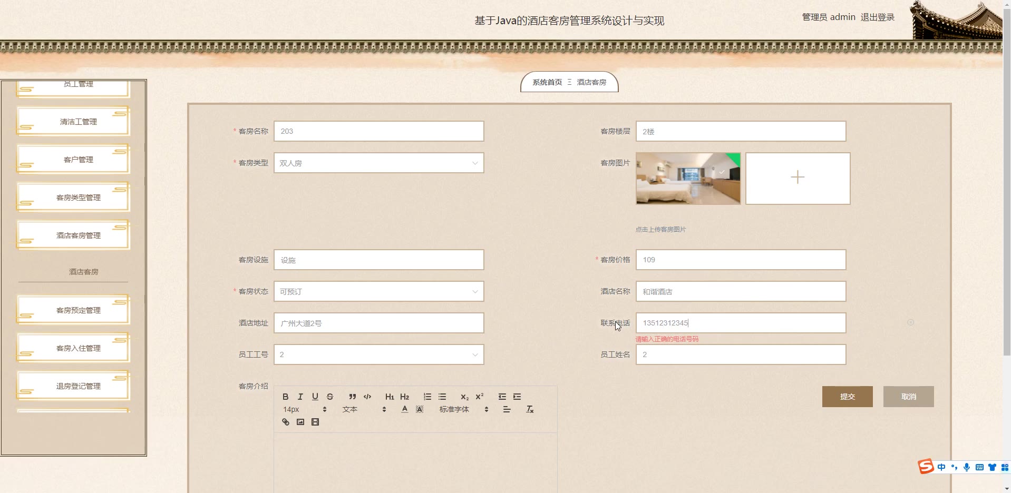
Task: Open the 客房状态 dropdown
Action: [x=378, y=291]
